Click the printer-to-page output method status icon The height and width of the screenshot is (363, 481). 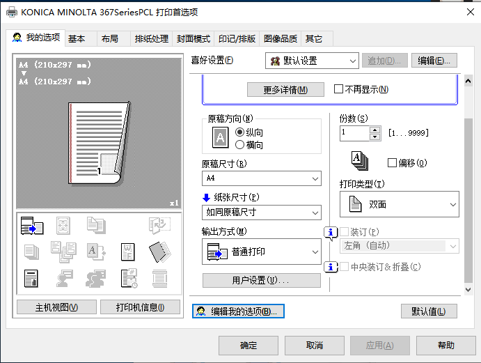click(x=32, y=226)
